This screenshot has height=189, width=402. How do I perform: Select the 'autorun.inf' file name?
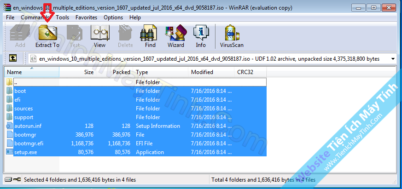coord(28,126)
